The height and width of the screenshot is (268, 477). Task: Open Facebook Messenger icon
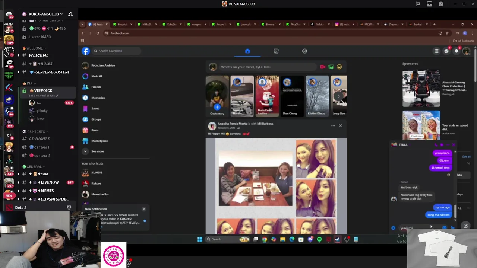point(446,51)
